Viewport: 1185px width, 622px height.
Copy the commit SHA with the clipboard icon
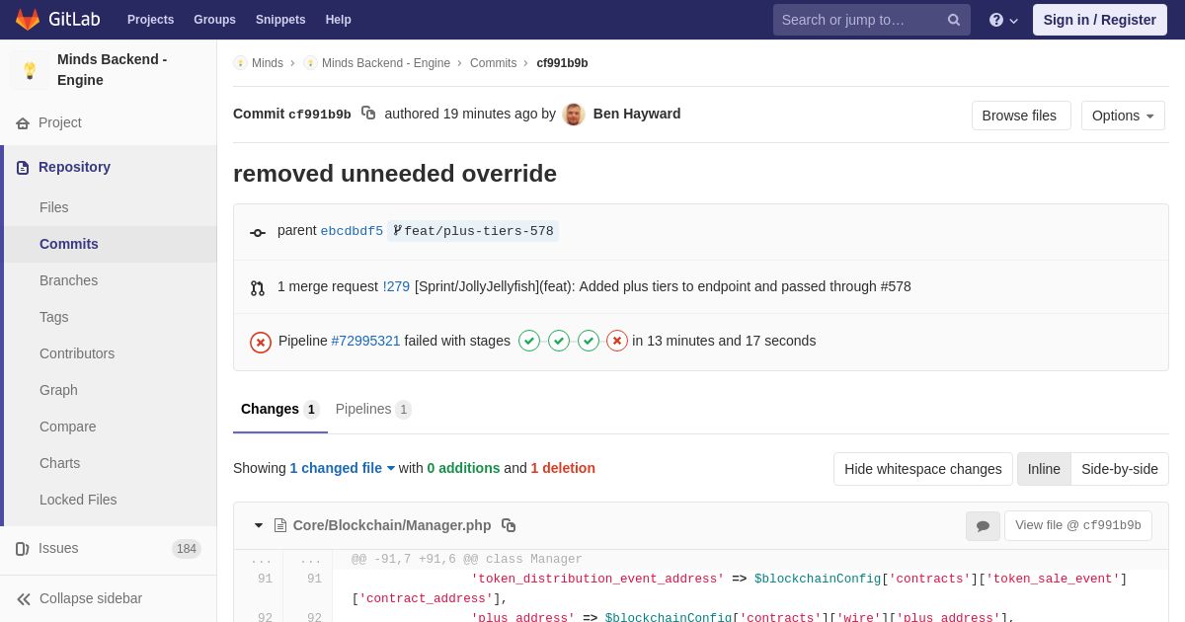[x=368, y=114]
